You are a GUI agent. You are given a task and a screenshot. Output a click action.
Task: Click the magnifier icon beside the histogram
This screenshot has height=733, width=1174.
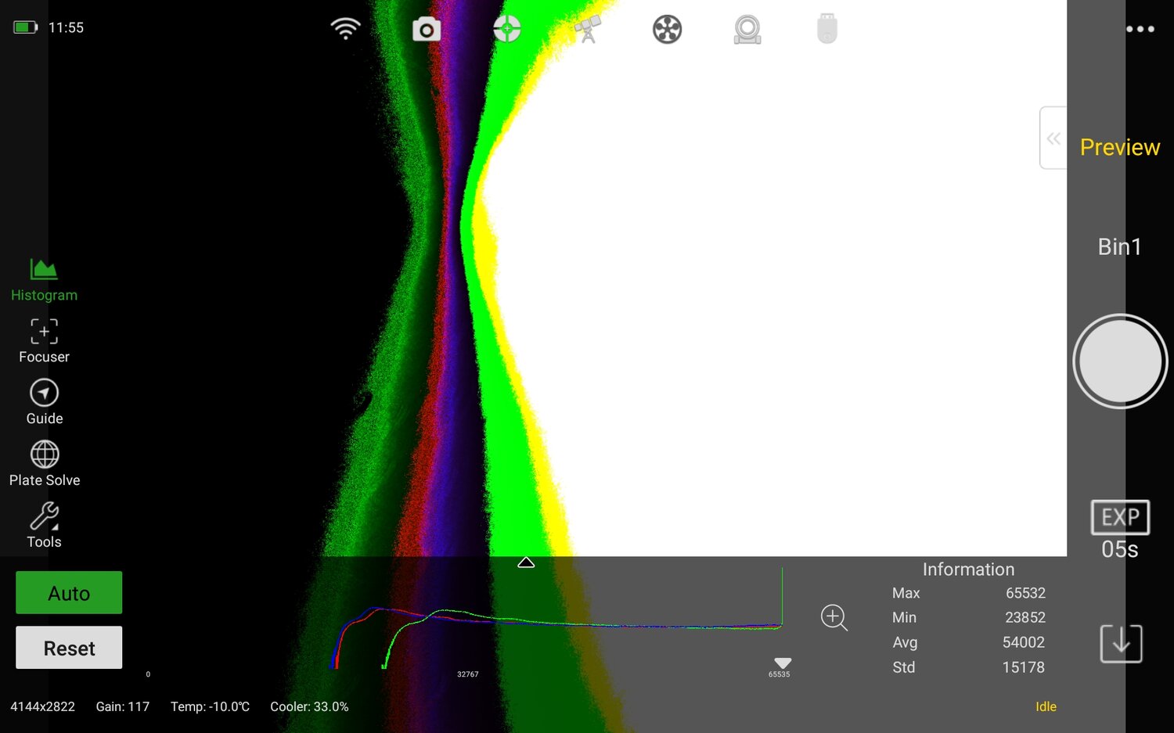(x=834, y=618)
